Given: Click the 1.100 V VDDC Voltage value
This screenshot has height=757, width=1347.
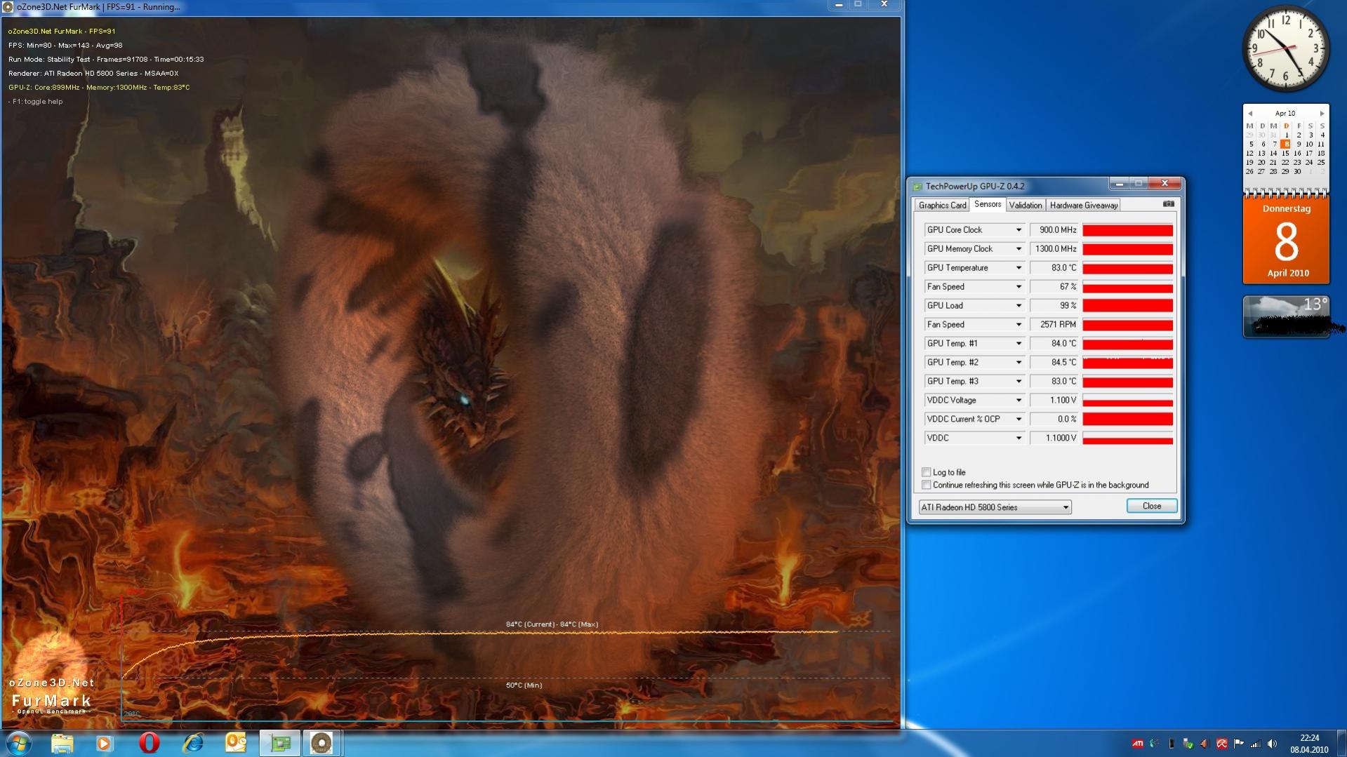Looking at the screenshot, I should coord(1054,401).
